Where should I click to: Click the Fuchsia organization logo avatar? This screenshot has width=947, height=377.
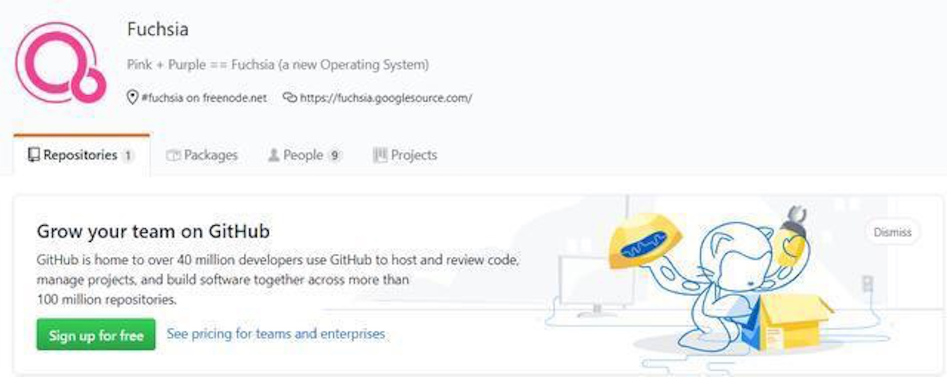coord(61,63)
